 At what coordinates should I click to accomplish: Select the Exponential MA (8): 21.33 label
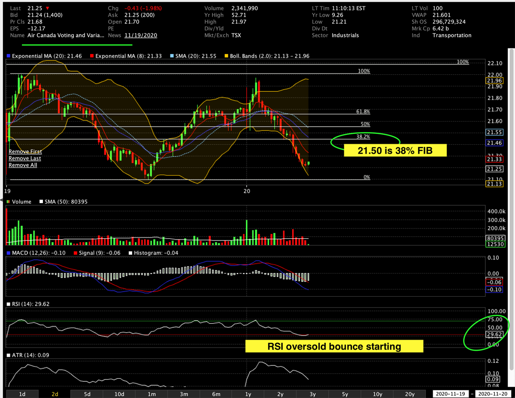coord(130,56)
